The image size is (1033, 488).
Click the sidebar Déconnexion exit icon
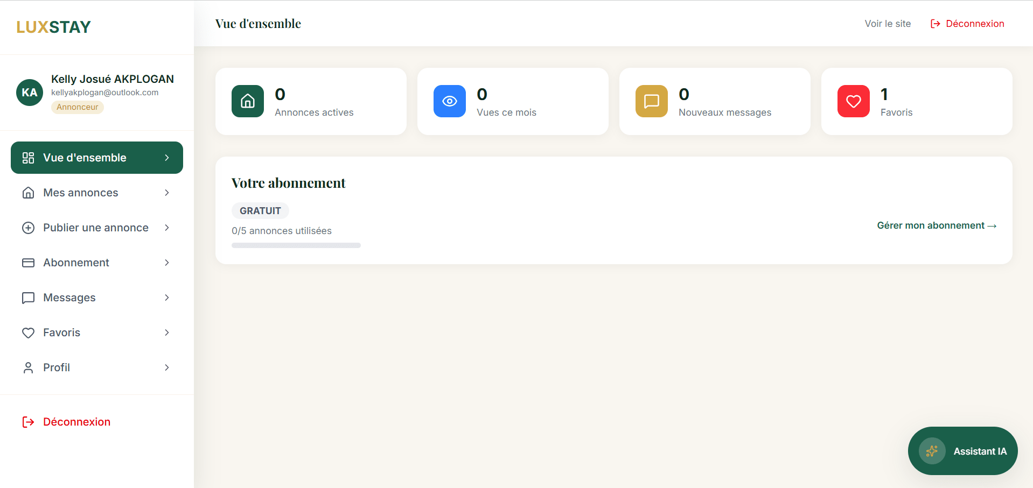[28, 422]
